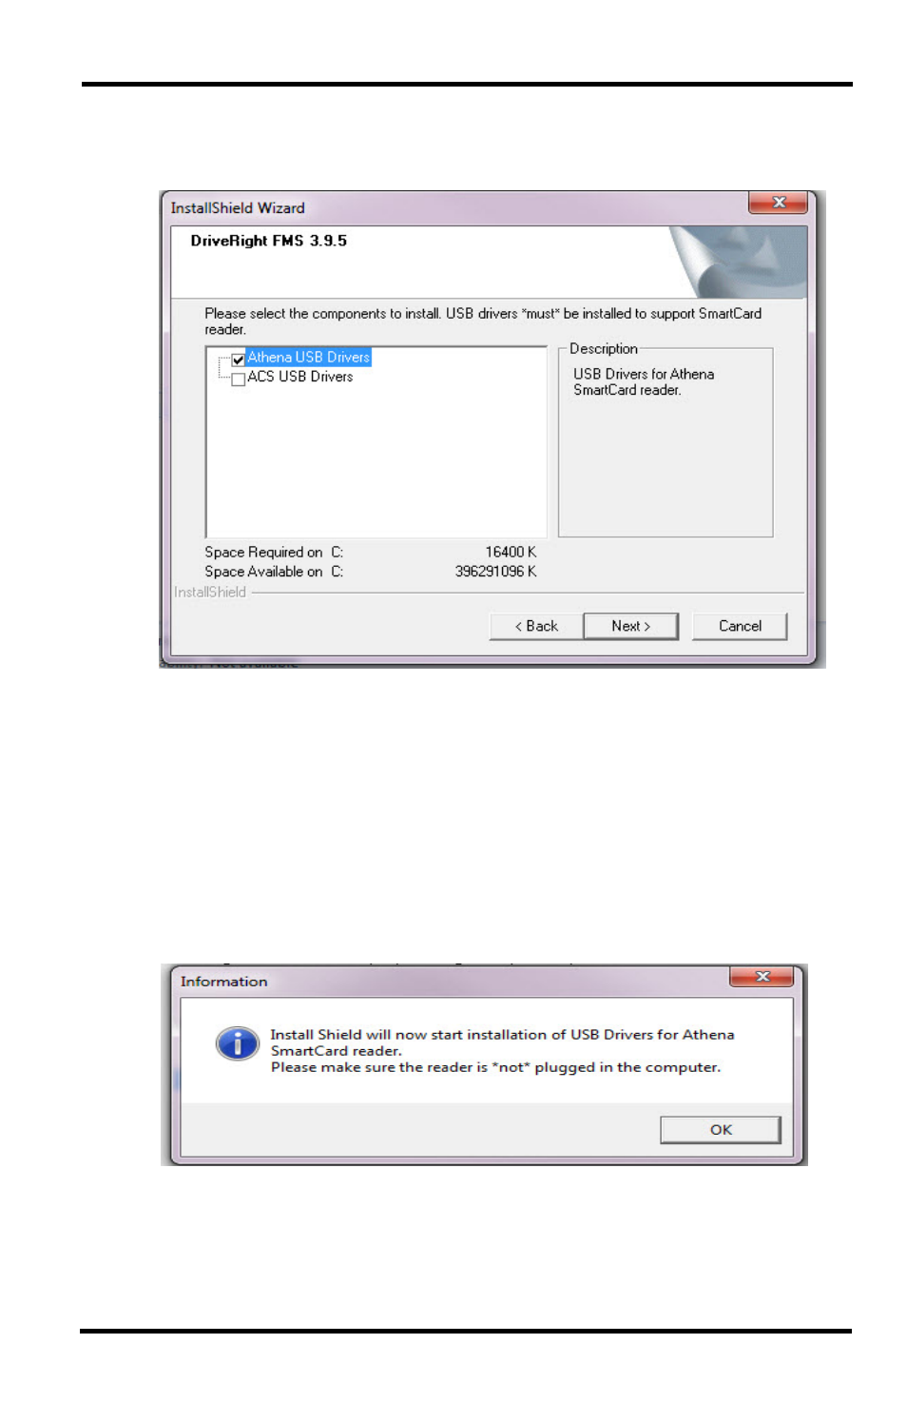Confirm the Information dialog with OK

pos(721,1130)
